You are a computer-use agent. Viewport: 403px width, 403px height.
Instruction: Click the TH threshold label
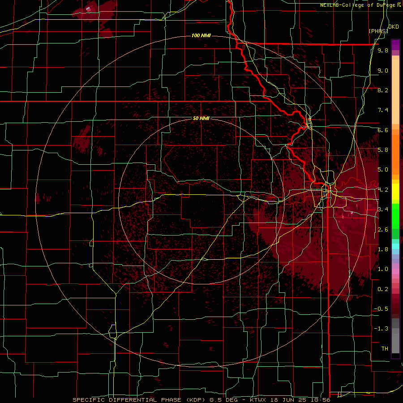click(385, 349)
